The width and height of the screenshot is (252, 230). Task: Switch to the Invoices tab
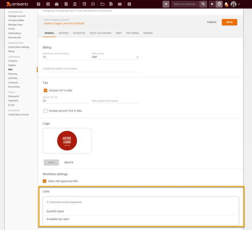(x=63, y=33)
